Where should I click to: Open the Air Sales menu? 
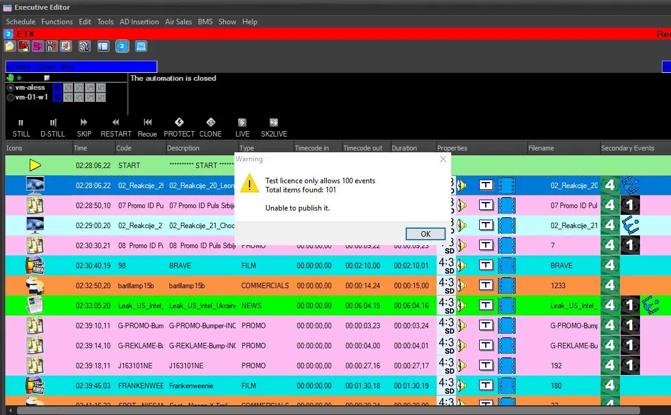click(179, 22)
